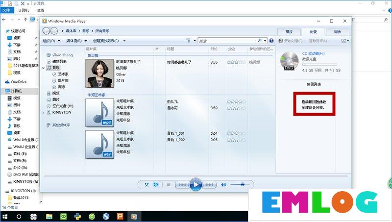
Task: Click the Forward navigation button in Media Player
Action: tap(54, 31)
